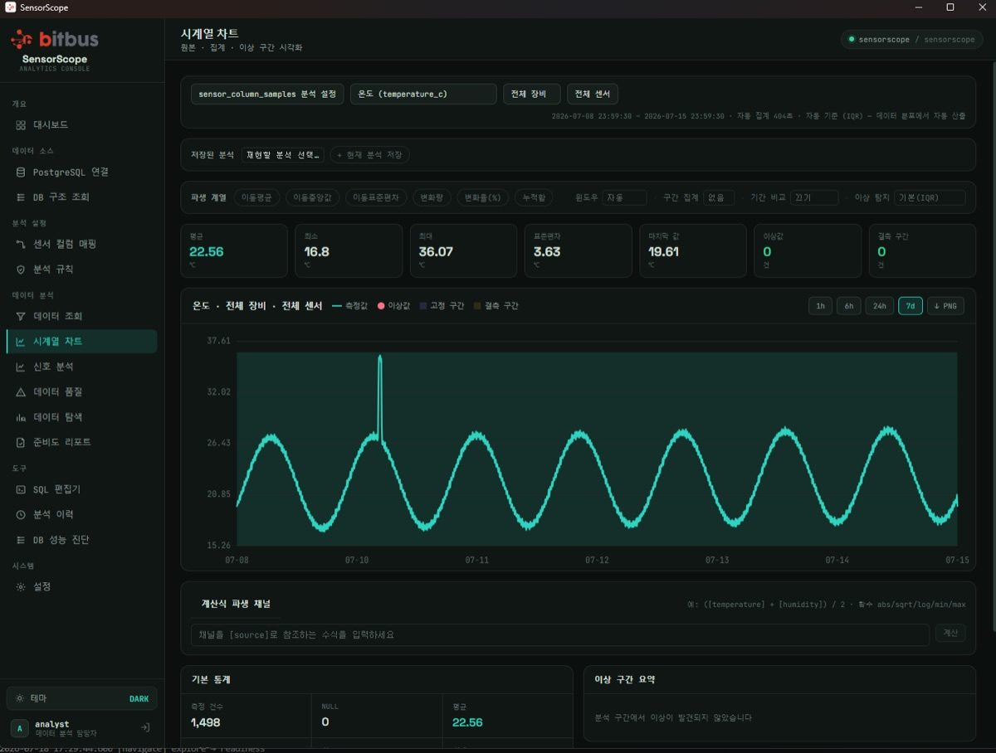This screenshot has height=753, width=996.
Task: Open the 윈도우 자동 dropdown
Action: click(624, 198)
